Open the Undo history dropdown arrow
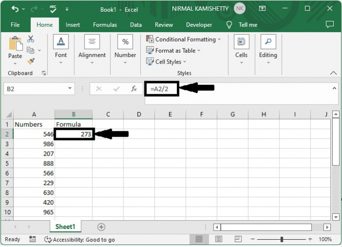Viewport: 342px width, 247px height. (x=23, y=9)
